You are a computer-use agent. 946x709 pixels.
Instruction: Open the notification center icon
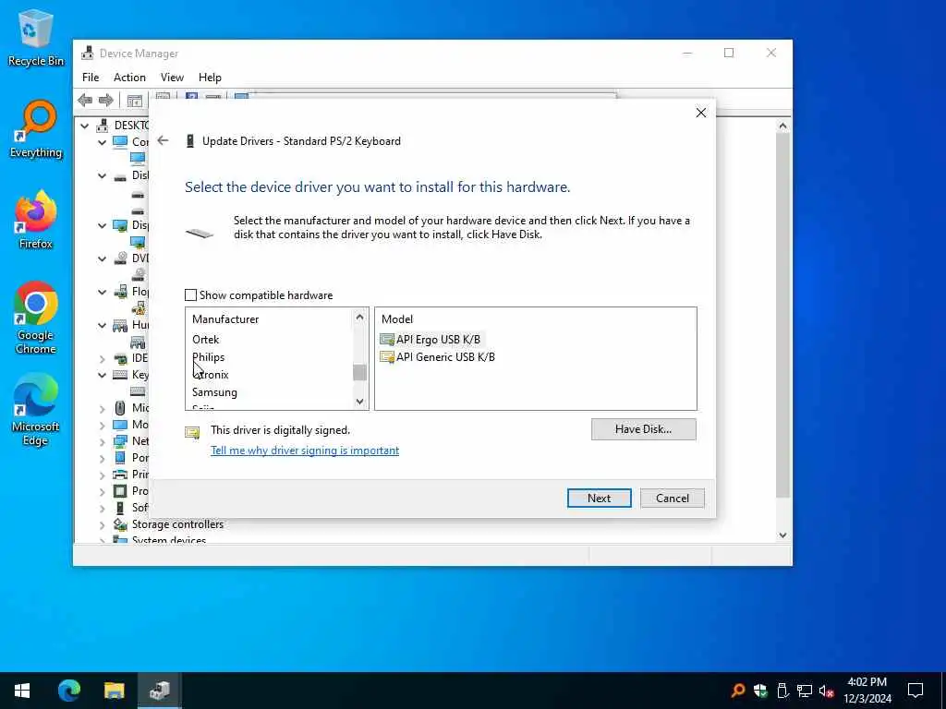pyautogui.click(x=916, y=691)
